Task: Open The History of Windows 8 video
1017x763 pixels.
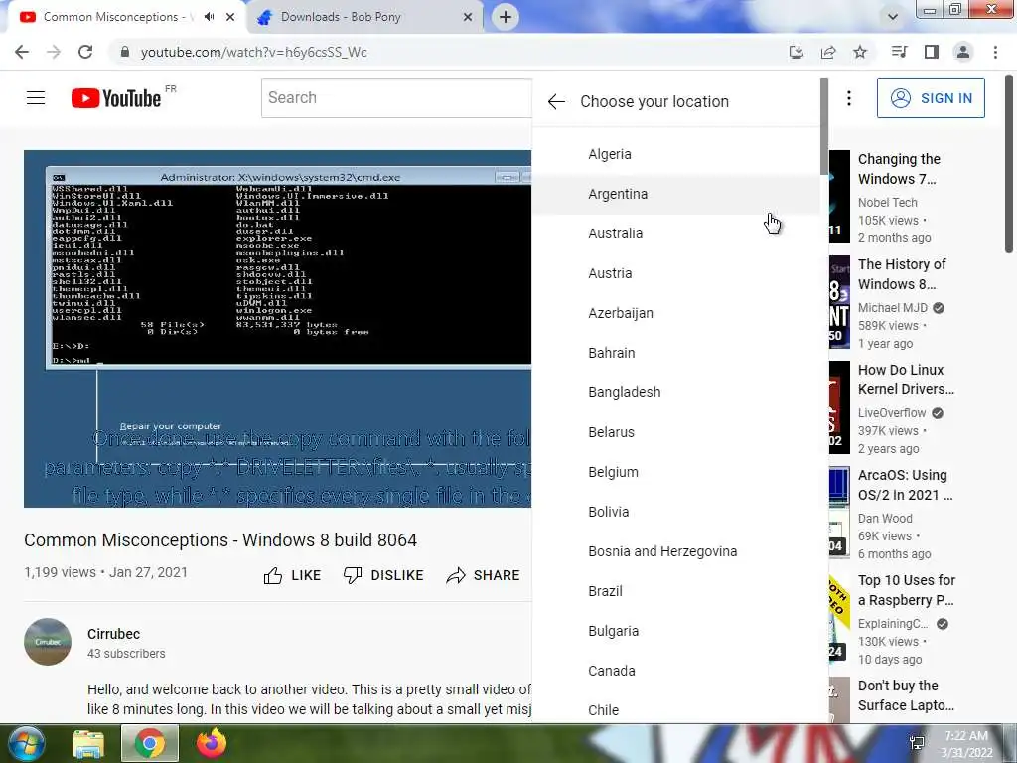Action: [x=902, y=274]
